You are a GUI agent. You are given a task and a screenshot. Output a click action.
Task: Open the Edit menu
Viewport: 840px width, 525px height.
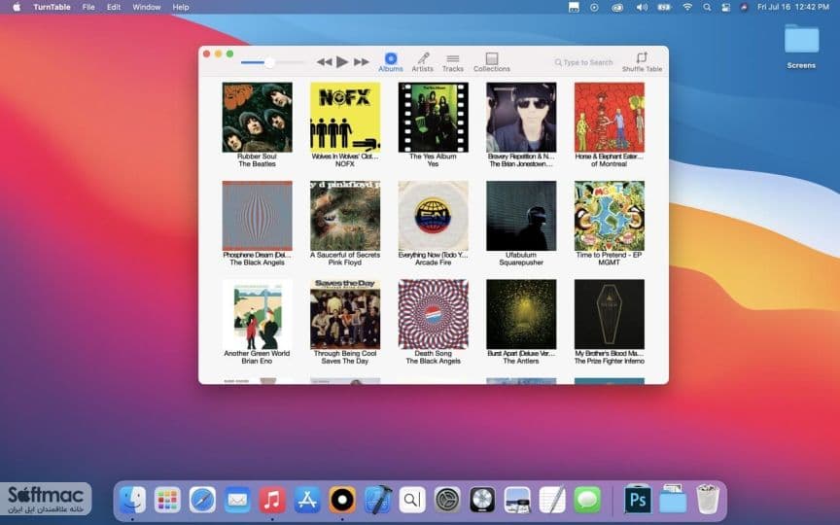[114, 7]
